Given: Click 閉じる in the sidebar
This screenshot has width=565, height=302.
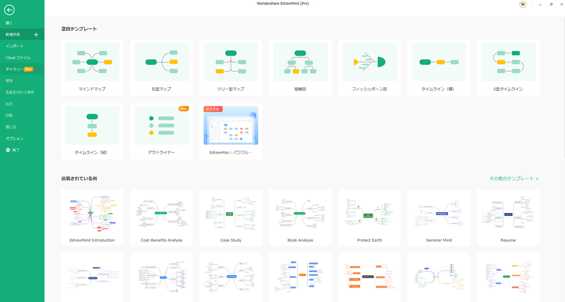Looking at the screenshot, I should point(22,127).
